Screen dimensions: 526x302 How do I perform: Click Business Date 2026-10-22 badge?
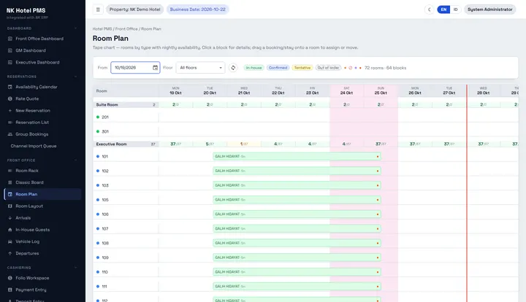[197, 9]
